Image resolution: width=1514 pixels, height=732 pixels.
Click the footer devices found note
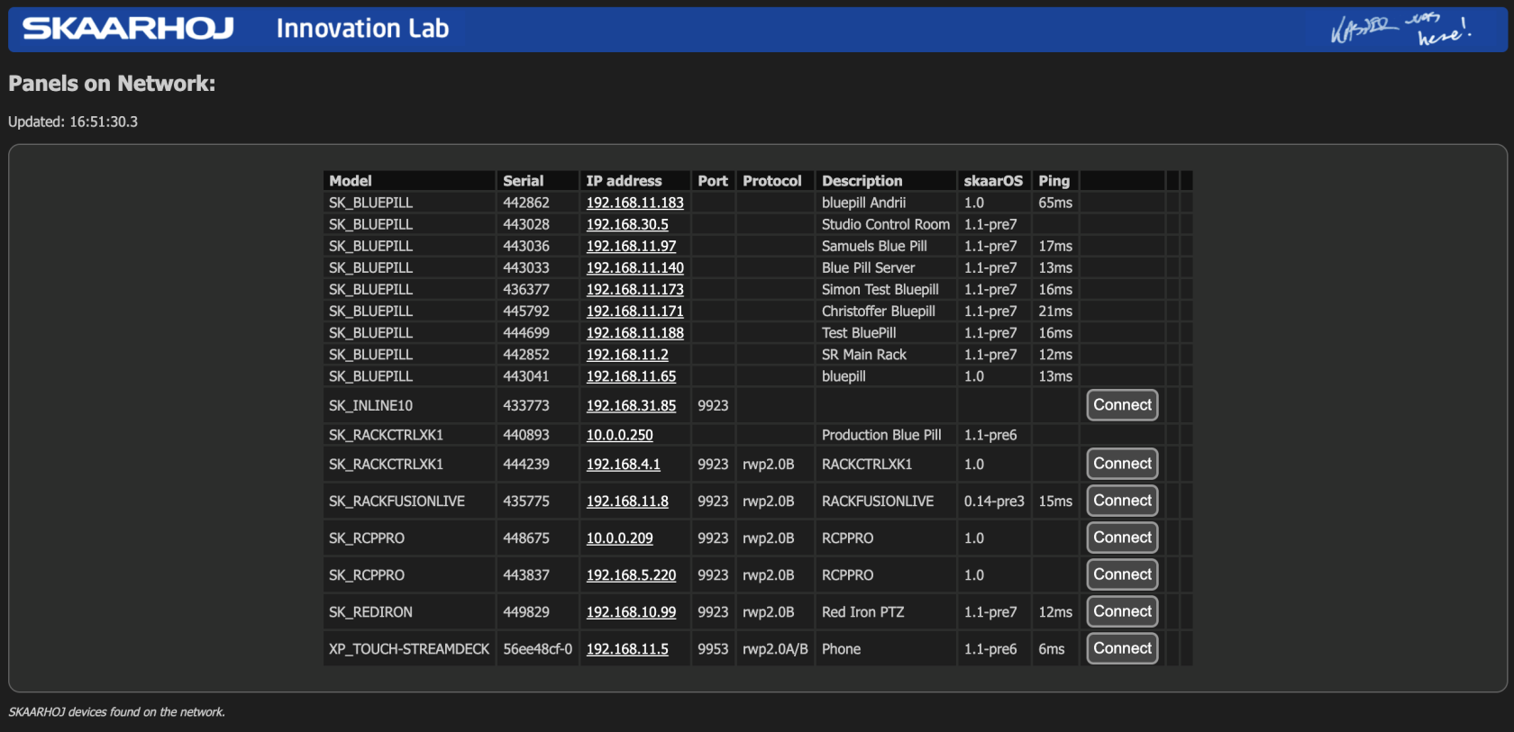[117, 711]
